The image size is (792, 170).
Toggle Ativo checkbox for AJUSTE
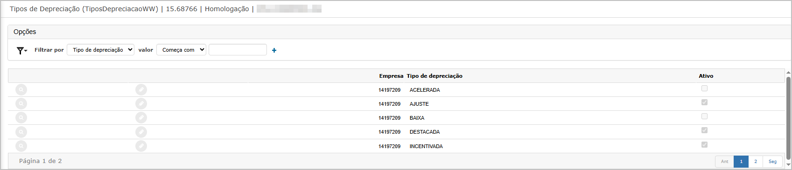704,102
